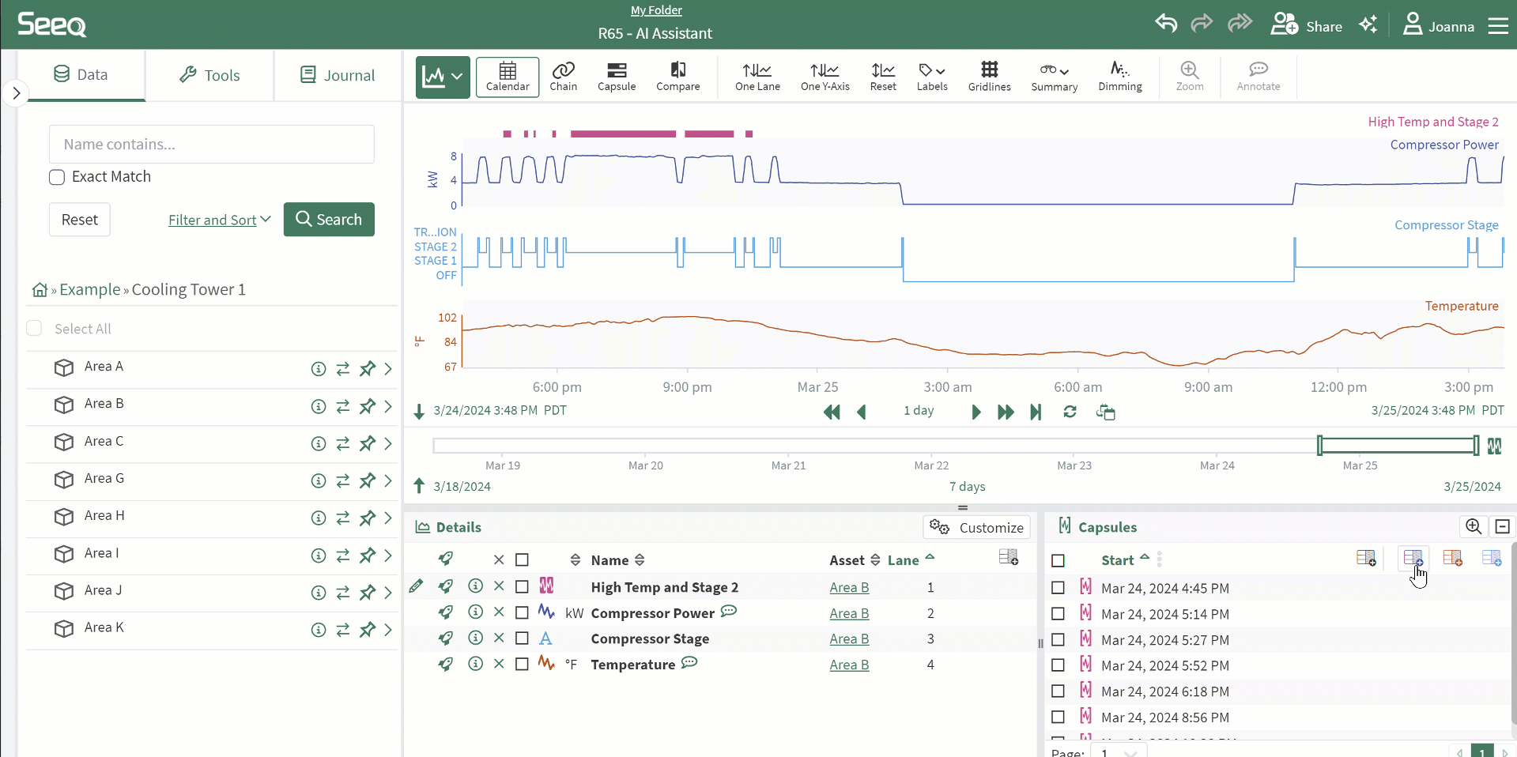
Task: Click the Name contains search field
Action: pos(212,145)
